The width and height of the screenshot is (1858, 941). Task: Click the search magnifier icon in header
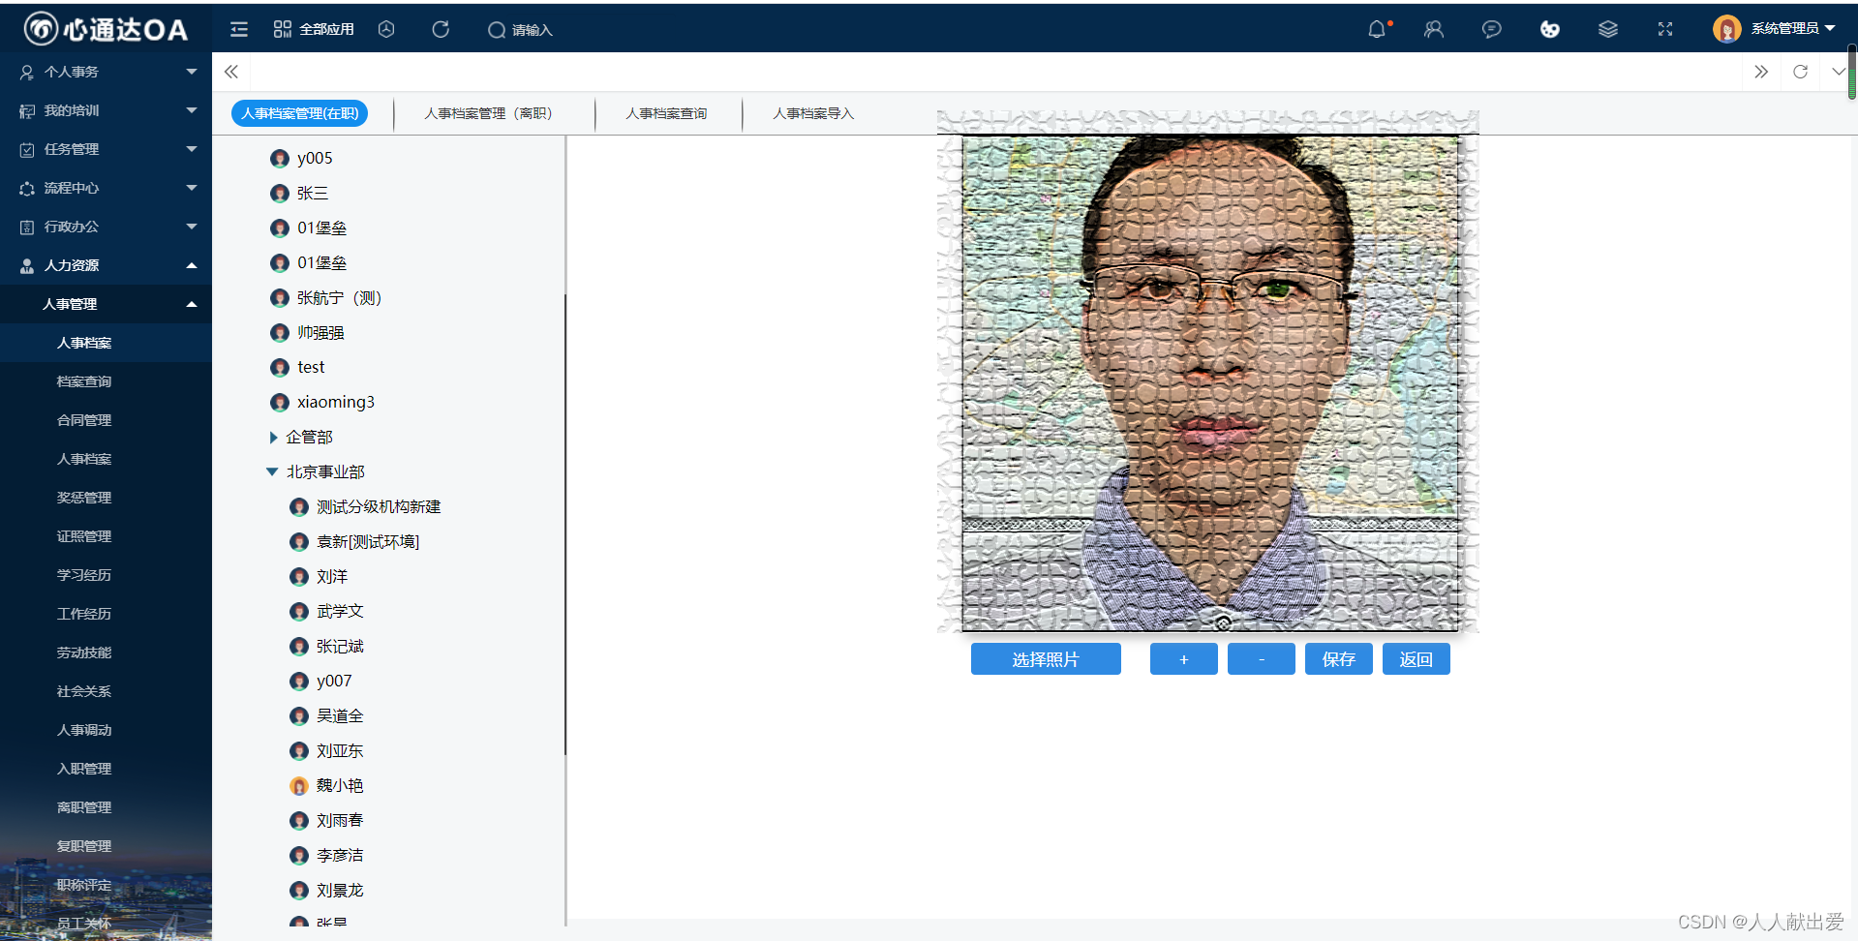point(497,30)
